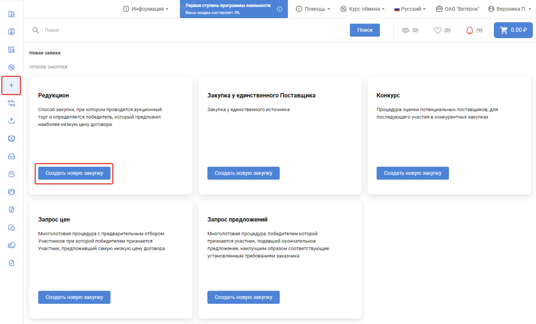Viewport: 536px width, 324px height.
Task: Click the plus icon in left sidebar
Action: (12, 85)
